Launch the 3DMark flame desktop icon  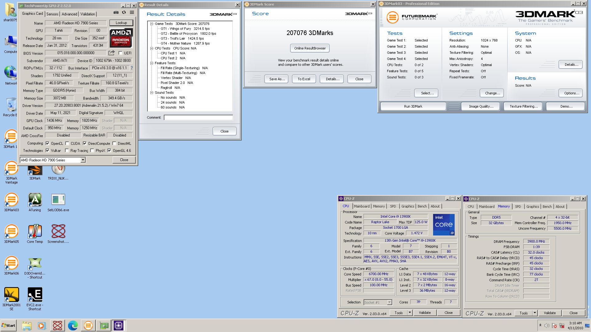(35, 173)
